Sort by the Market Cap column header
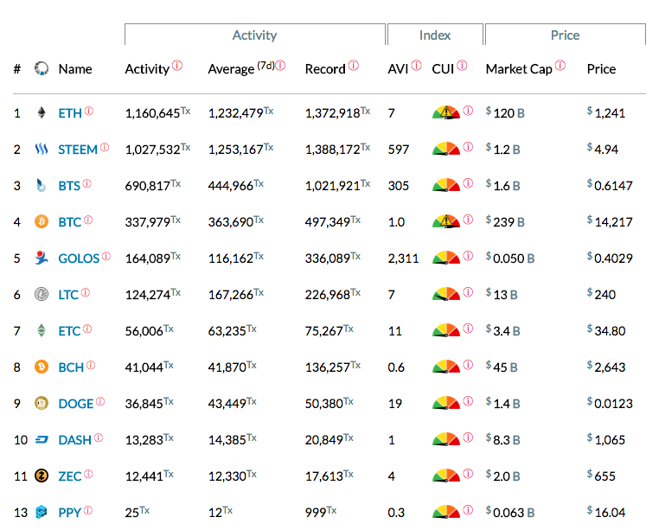Screen dimensions: 659x530 (519, 69)
